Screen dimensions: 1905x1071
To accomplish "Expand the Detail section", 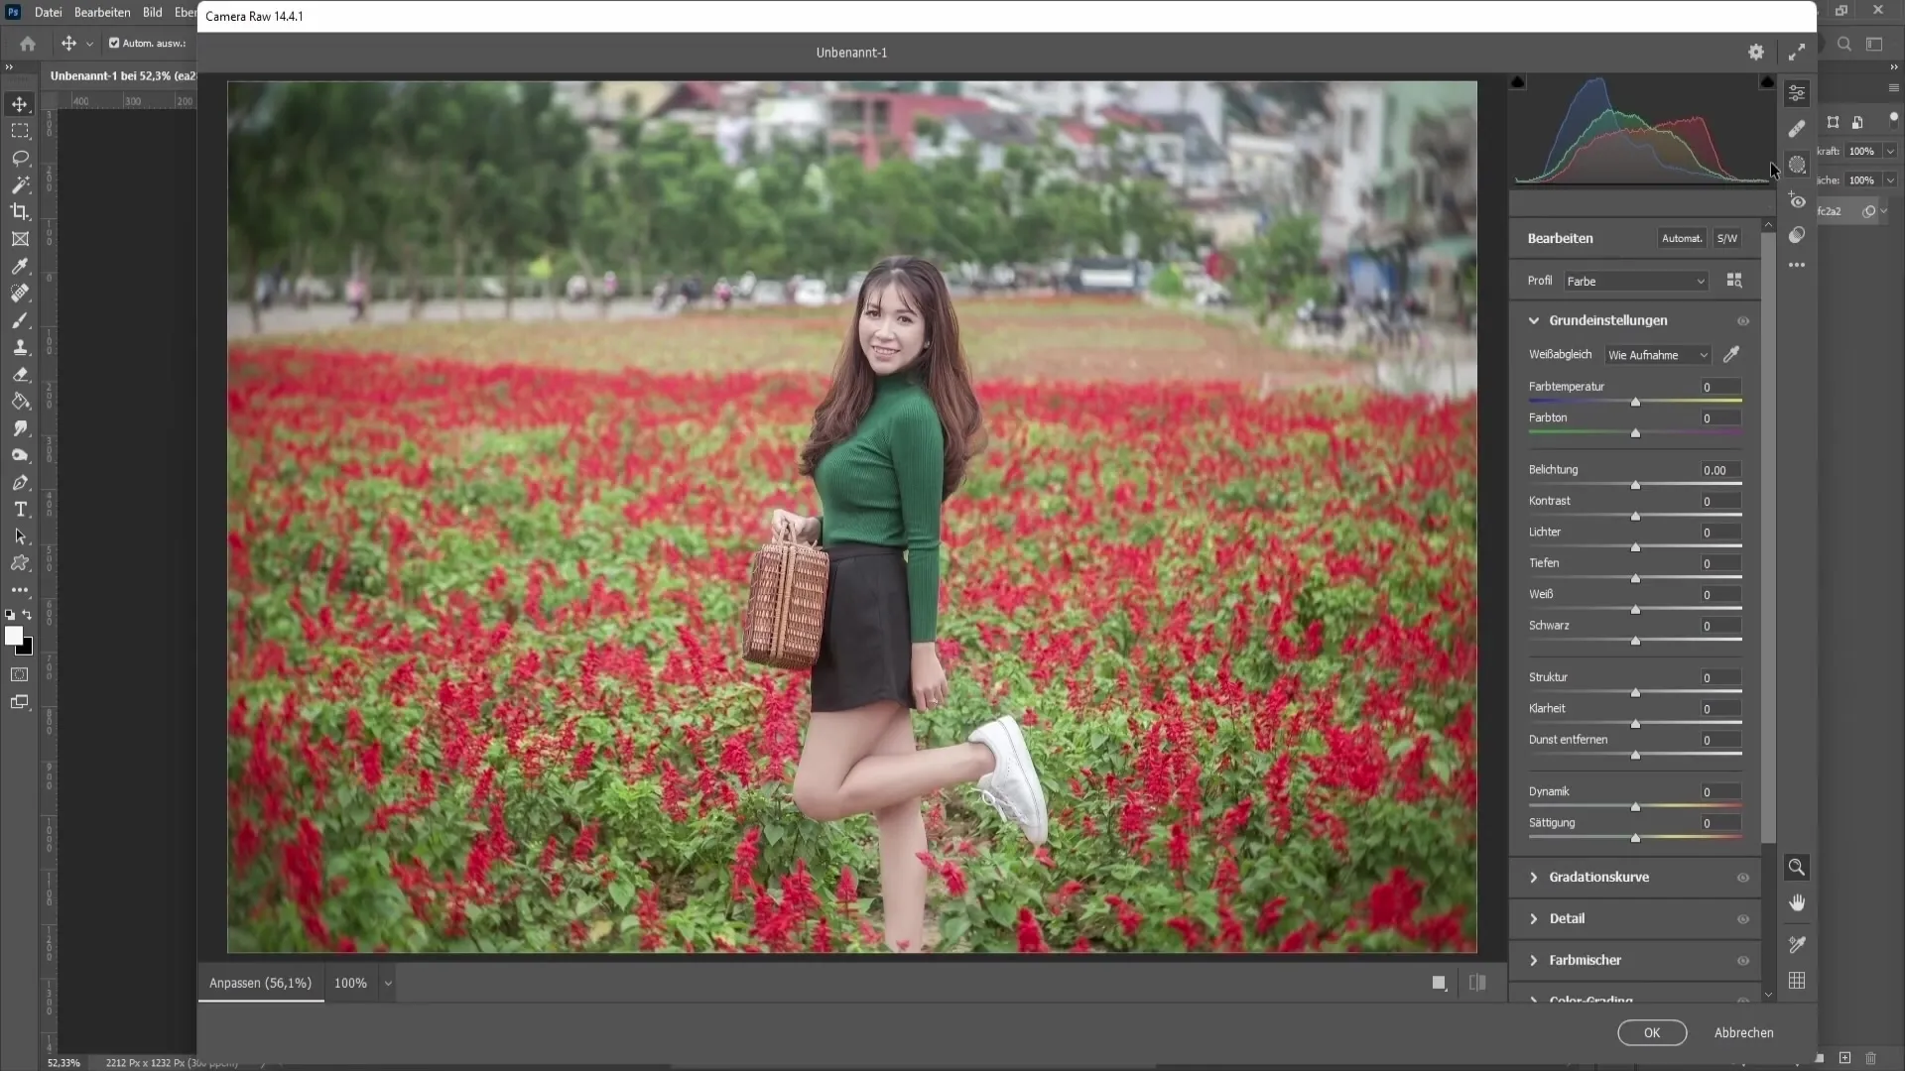I will [1534, 919].
